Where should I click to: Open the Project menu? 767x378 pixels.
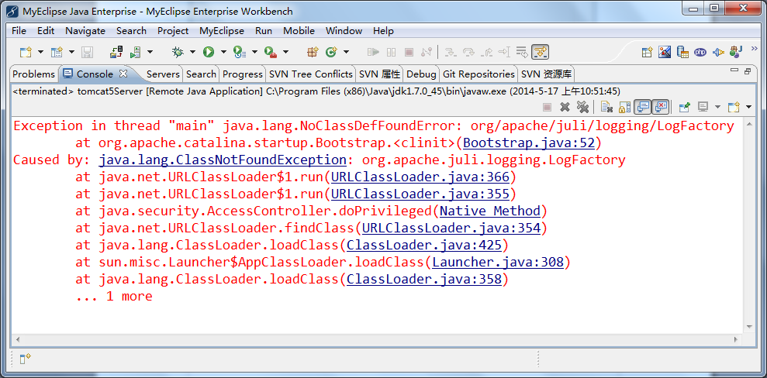[173, 31]
